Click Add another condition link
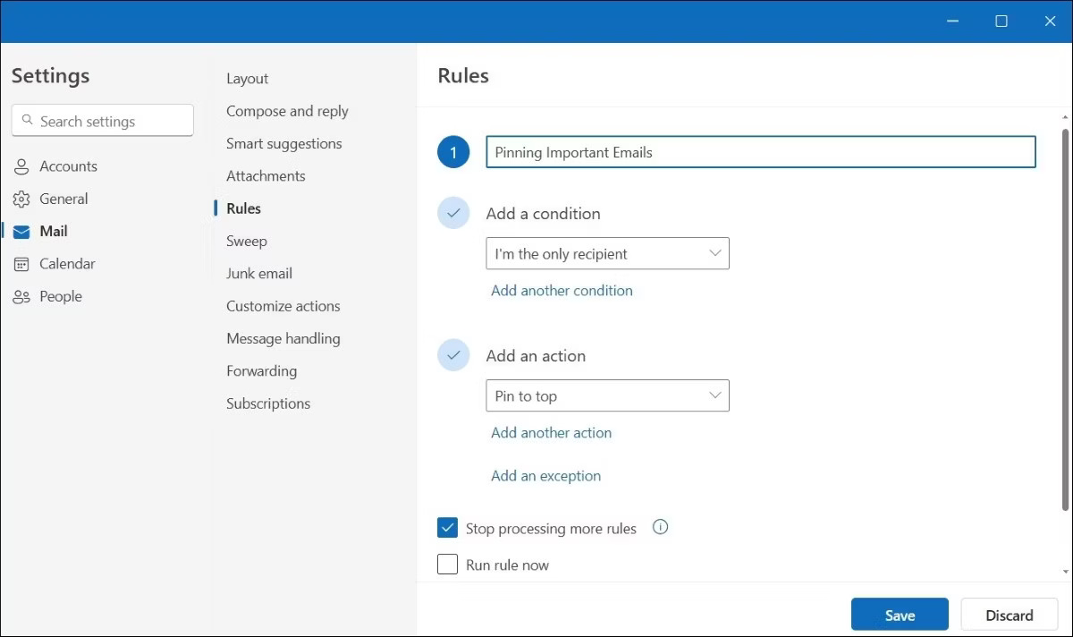The height and width of the screenshot is (637, 1073). pos(562,290)
